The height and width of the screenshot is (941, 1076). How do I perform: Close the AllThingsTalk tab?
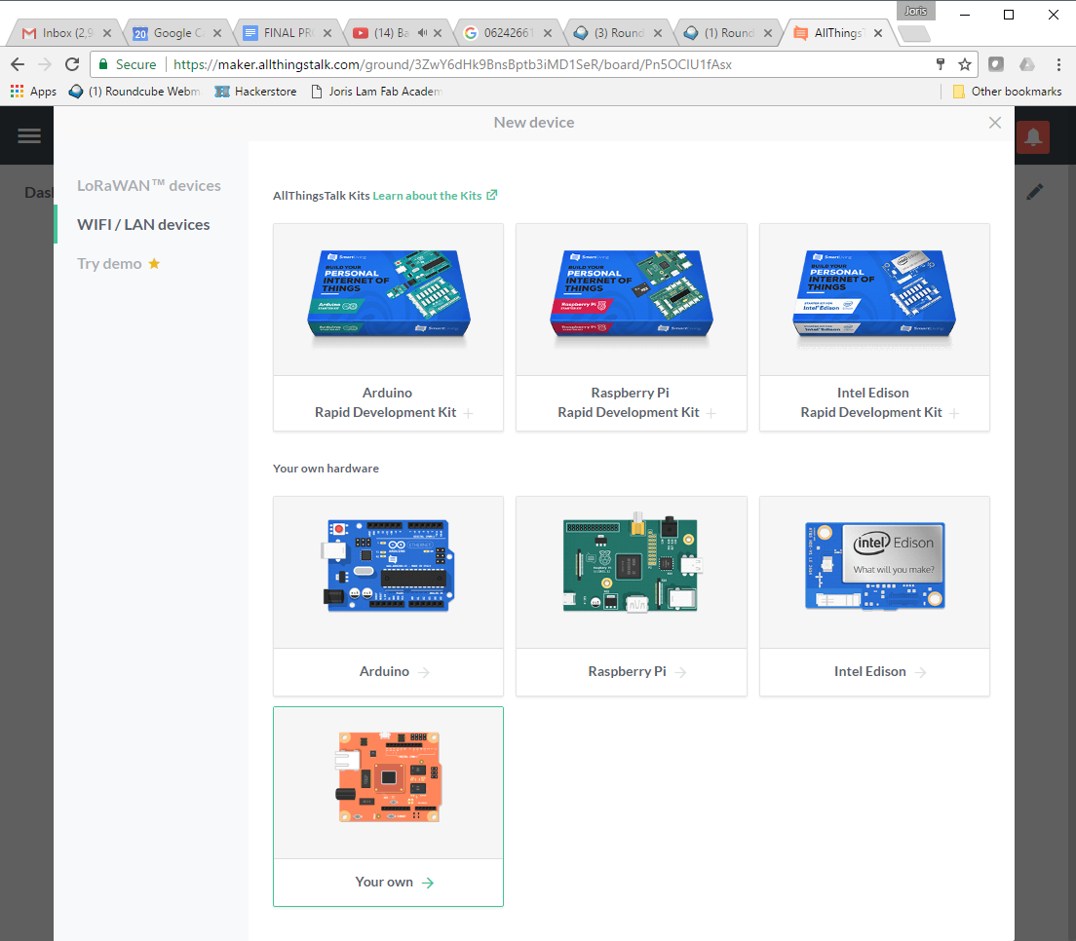878,33
